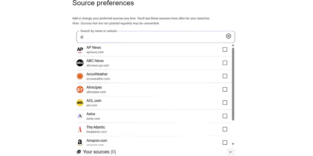Click the ABC News source name

pyautogui.click(x=95, y=61)
